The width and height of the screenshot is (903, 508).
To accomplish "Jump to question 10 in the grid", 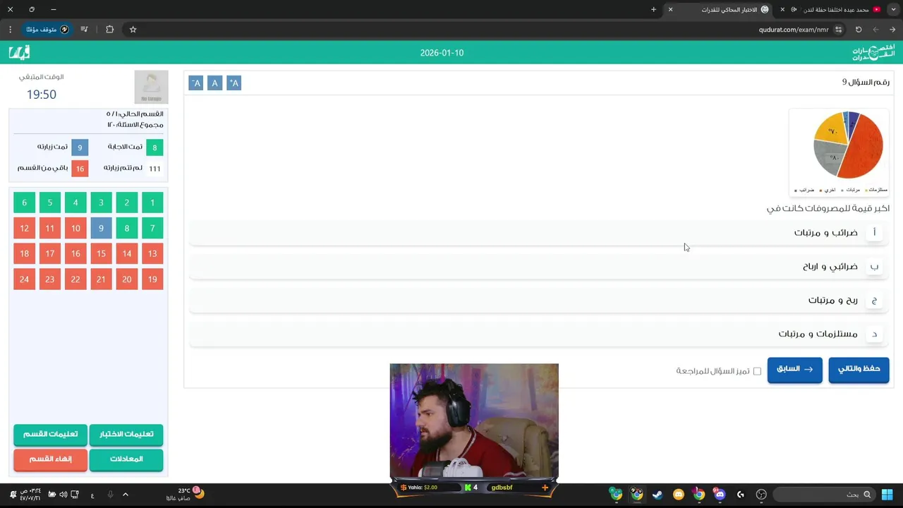I will [x=75, y=228].
